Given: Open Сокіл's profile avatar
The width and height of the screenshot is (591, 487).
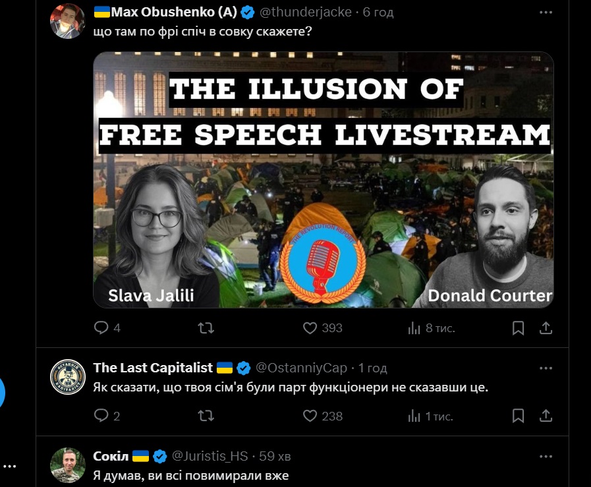Looking at the screenshot, I should tap(68, 465).
